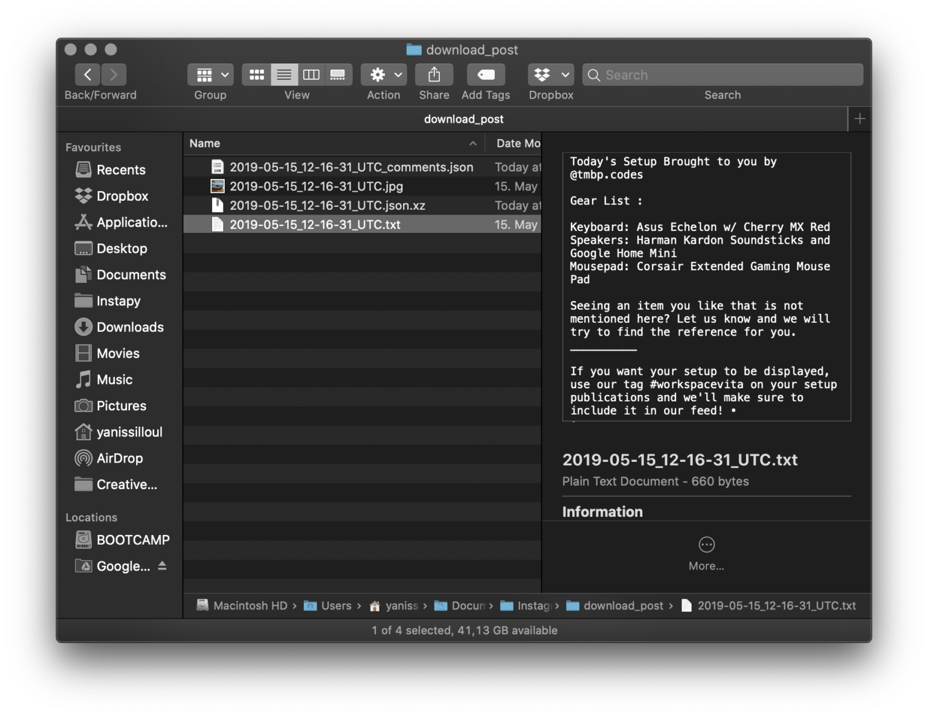Click the Back navigation arrow
Screen dimensions: 928x717
click(x=88, y=74)
